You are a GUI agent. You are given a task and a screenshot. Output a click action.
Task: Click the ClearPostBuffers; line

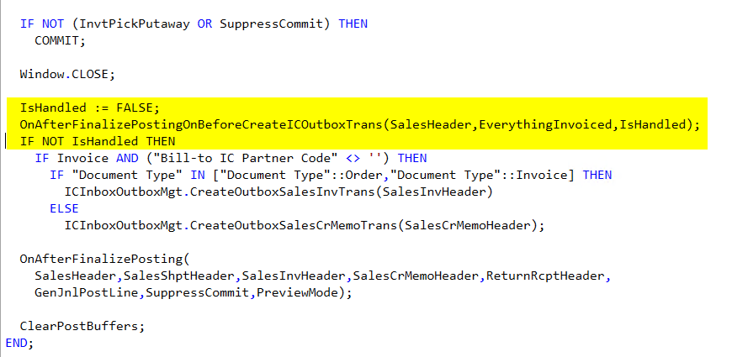point(82,326)
